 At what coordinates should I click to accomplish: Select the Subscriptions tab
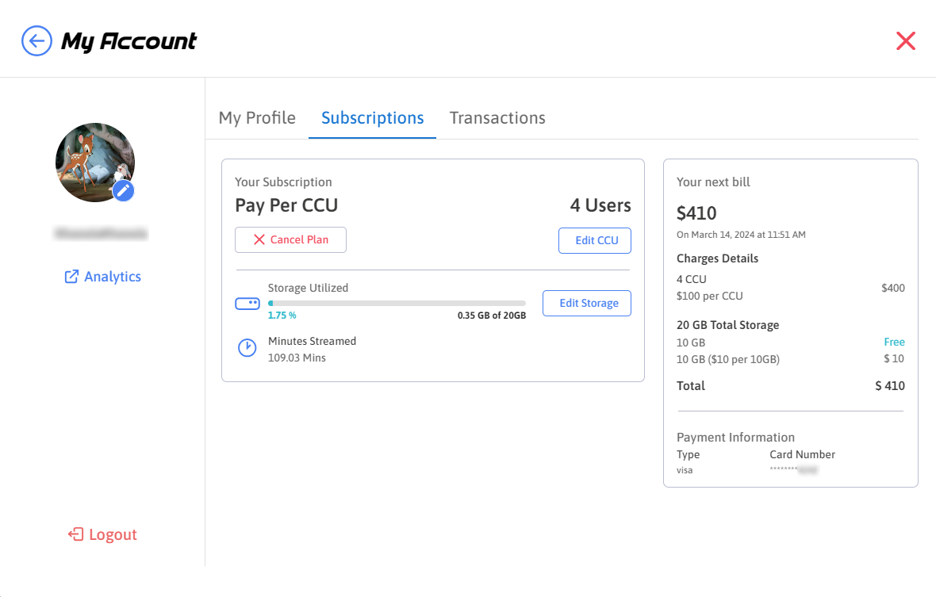(372, 118)
